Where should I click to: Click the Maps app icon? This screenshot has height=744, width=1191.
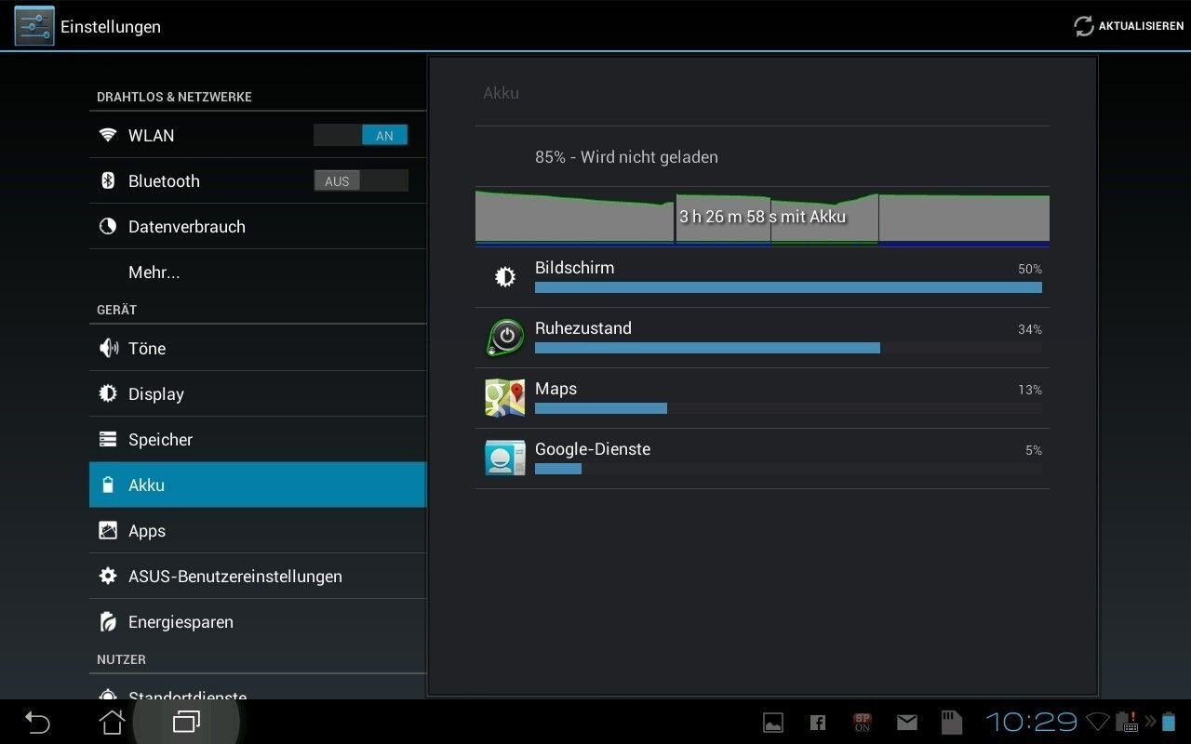click(505, 397)
